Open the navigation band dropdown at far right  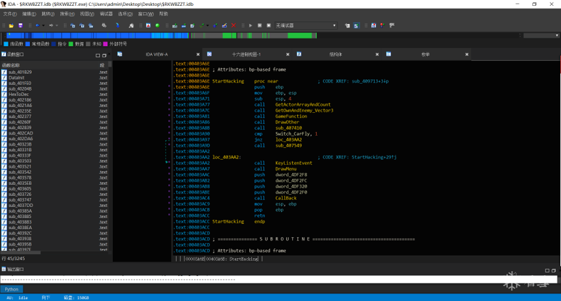pos(556,36)
